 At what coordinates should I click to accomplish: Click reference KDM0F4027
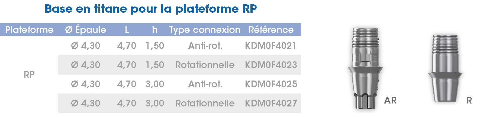pyautogui.click(x=271, y=103)
